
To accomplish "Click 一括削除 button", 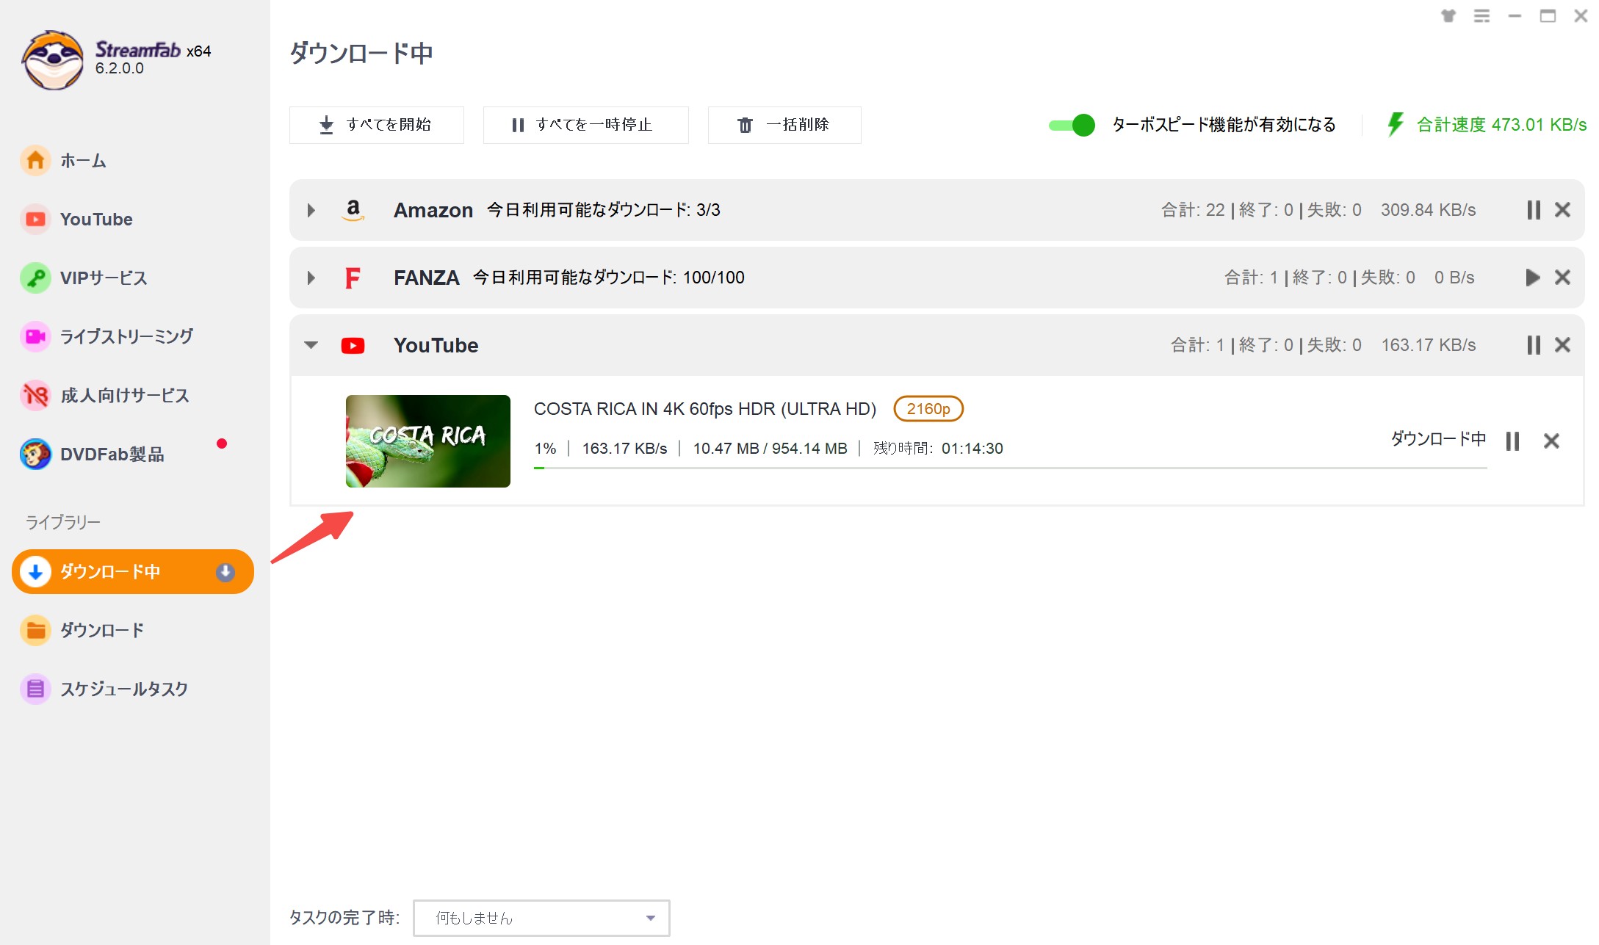I will (784, 125).
